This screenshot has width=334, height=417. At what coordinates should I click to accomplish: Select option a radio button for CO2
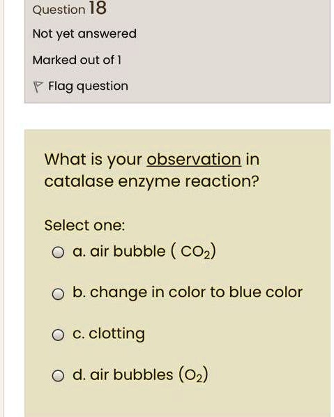coord(58,252)
